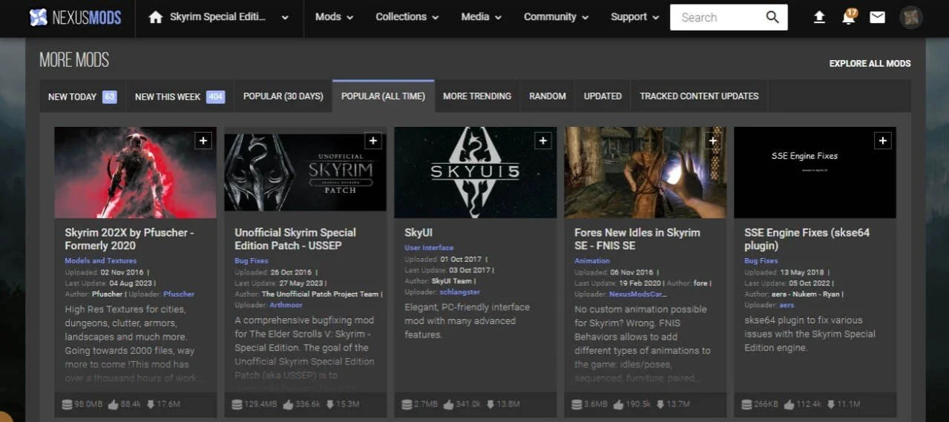Open Fores New Idles in Skyrim SE title
Image resolution: width=949 pixels, height=422 pixels.
[637, 239]
